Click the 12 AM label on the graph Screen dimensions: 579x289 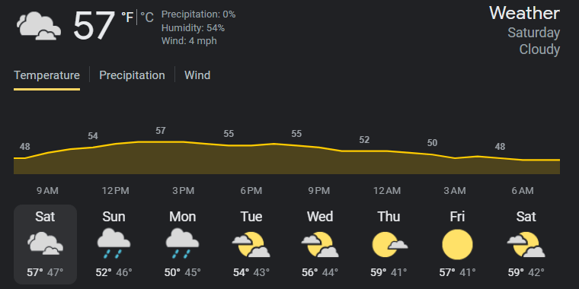386,191
